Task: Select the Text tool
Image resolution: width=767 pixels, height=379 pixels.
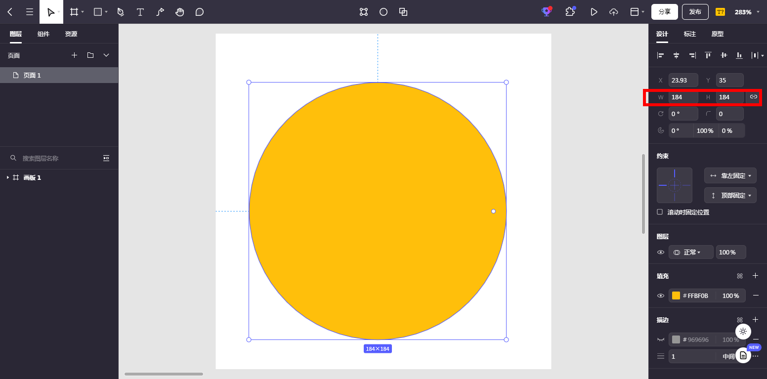Action: [x=140, y=12]
